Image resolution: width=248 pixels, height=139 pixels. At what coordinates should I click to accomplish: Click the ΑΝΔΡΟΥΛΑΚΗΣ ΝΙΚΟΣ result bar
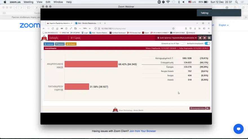(91, 64)
